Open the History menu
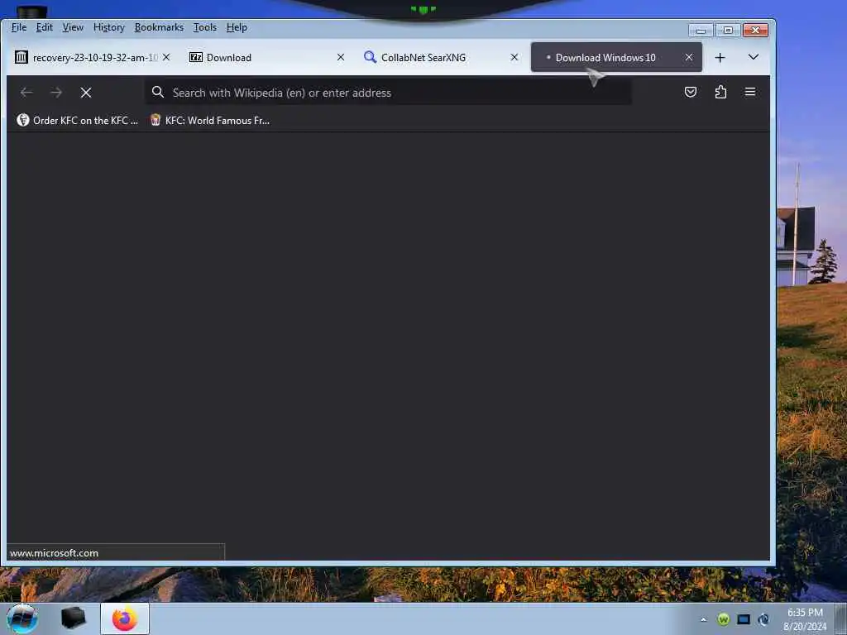The image size is (847, 635). pos(108,27)
